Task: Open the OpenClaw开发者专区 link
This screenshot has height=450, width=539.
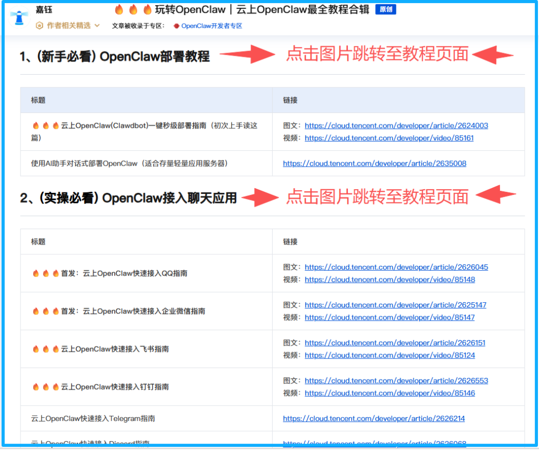Action: pyautogui.click(x=212, y=26)
